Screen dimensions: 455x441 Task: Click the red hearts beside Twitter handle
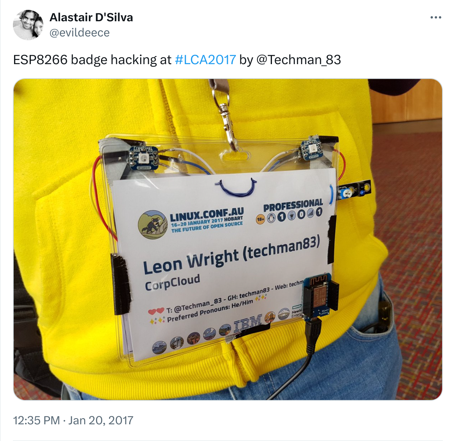pos(156,312)
